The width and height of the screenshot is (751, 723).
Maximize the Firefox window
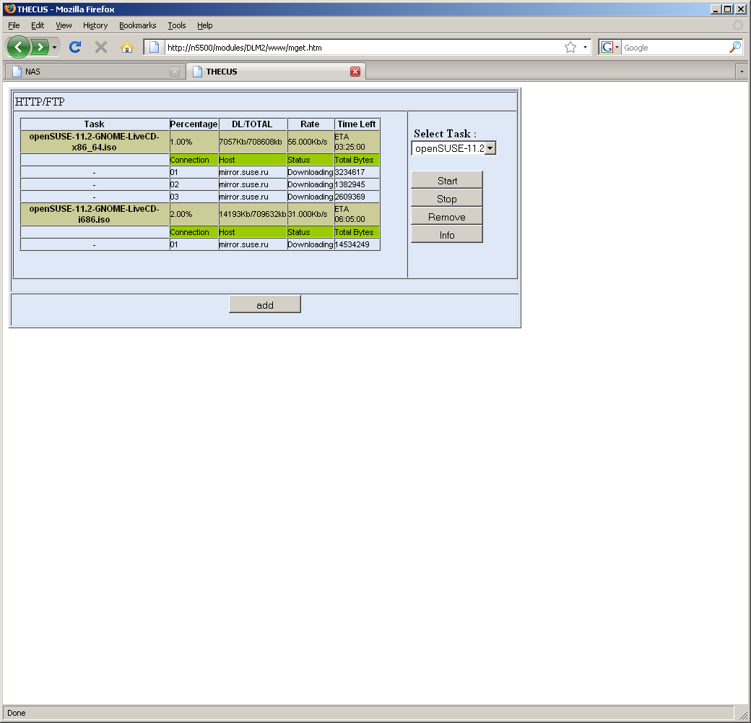[x=727, y=9]
